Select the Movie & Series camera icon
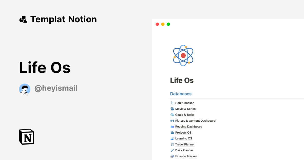 (173, 109)
